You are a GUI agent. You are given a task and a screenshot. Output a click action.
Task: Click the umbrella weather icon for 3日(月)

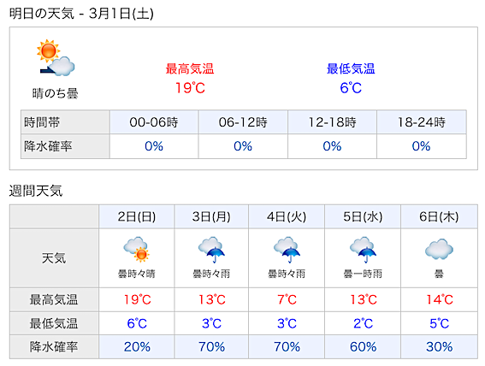point(211,250)
